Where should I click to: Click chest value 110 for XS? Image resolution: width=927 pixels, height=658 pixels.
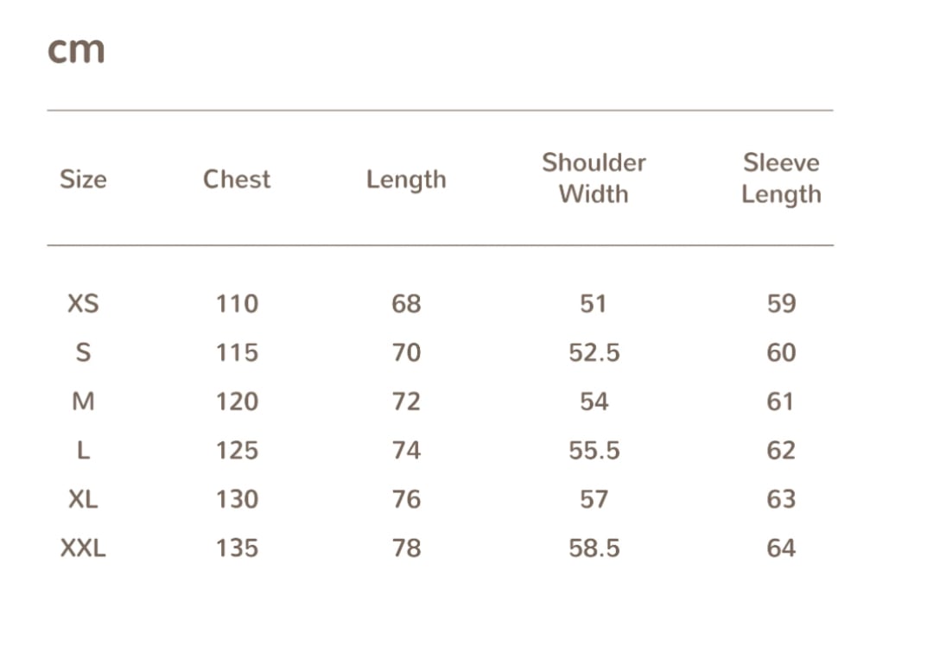click(237, 304)
